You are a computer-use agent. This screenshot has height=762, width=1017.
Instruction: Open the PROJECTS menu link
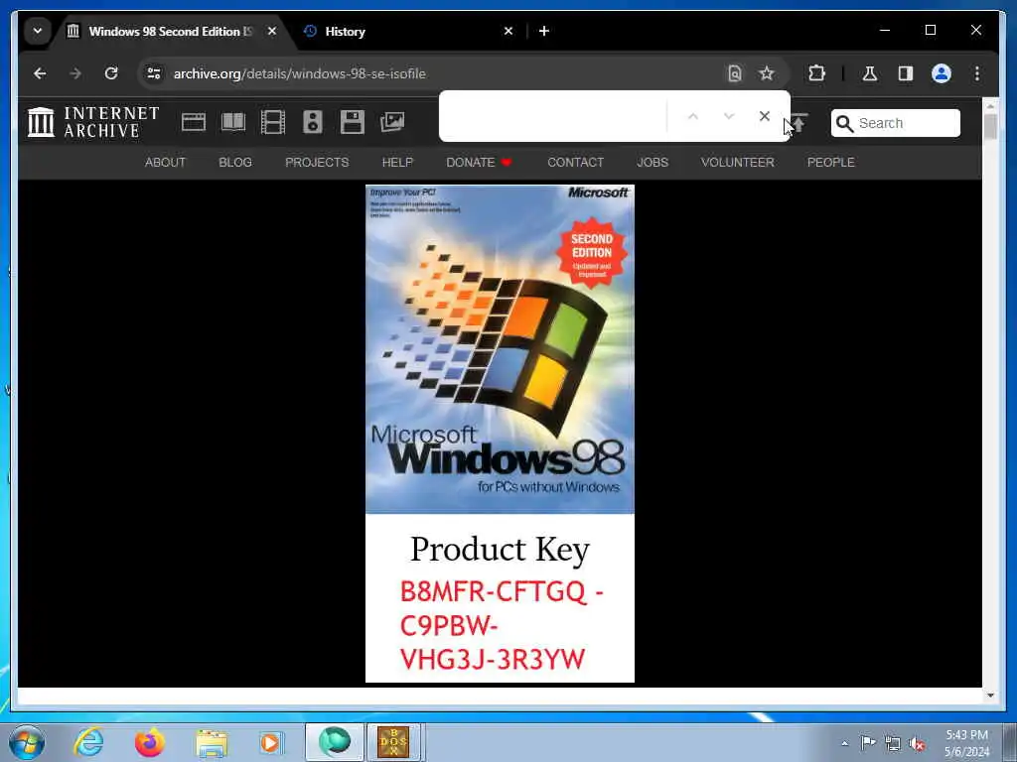click(x=317, y=163)
